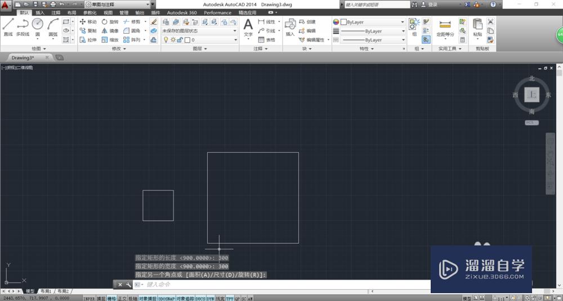The width and height of the screenshot is (563, 301).
Task: Switch to the 插入 ribbon tab
Action: click(x=40, y=12)
